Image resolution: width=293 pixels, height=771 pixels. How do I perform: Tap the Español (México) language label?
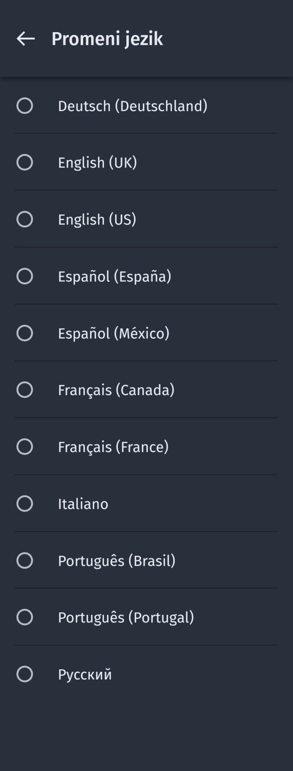click(x=113, y=333)
